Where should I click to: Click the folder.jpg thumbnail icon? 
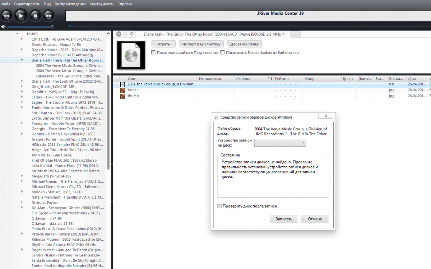(123, 90)
